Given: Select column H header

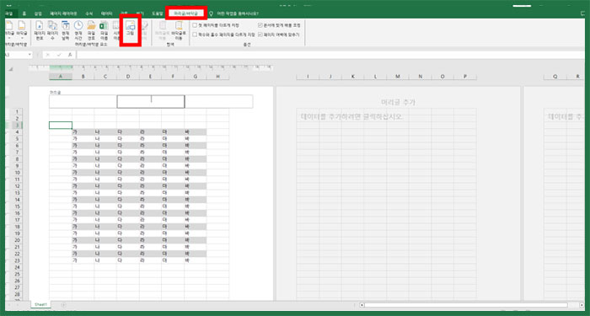Looking at the screenshot, I should 217,77.
